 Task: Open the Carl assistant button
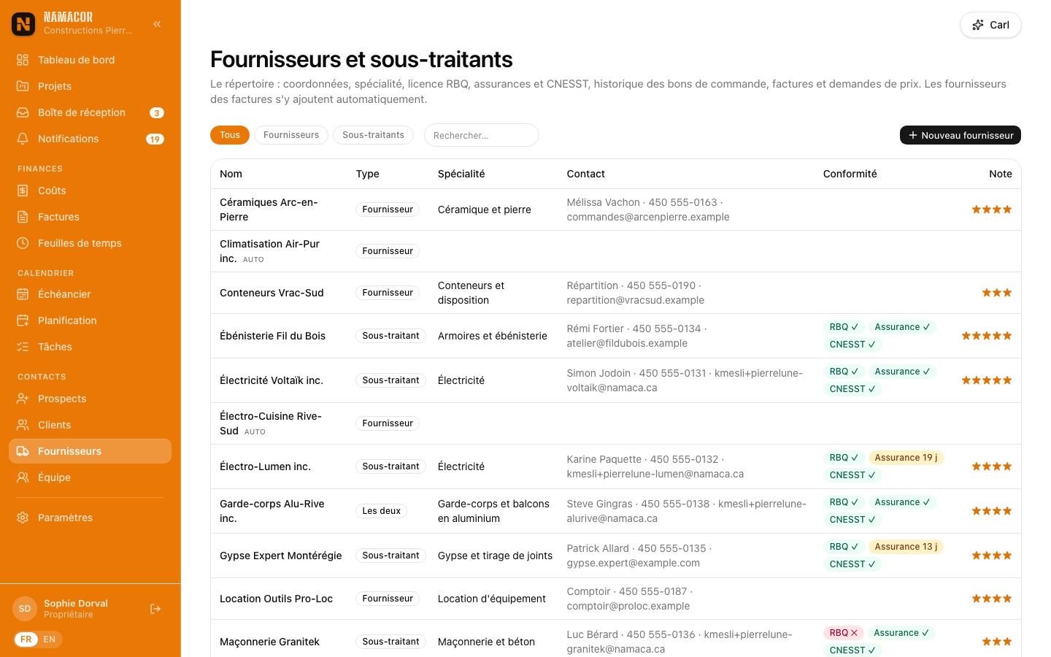tap(990, 25)
